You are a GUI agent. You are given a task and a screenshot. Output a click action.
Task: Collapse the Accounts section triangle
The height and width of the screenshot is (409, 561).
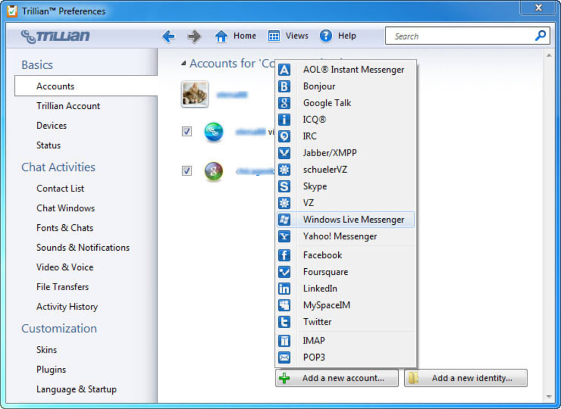tap(184, 64)
